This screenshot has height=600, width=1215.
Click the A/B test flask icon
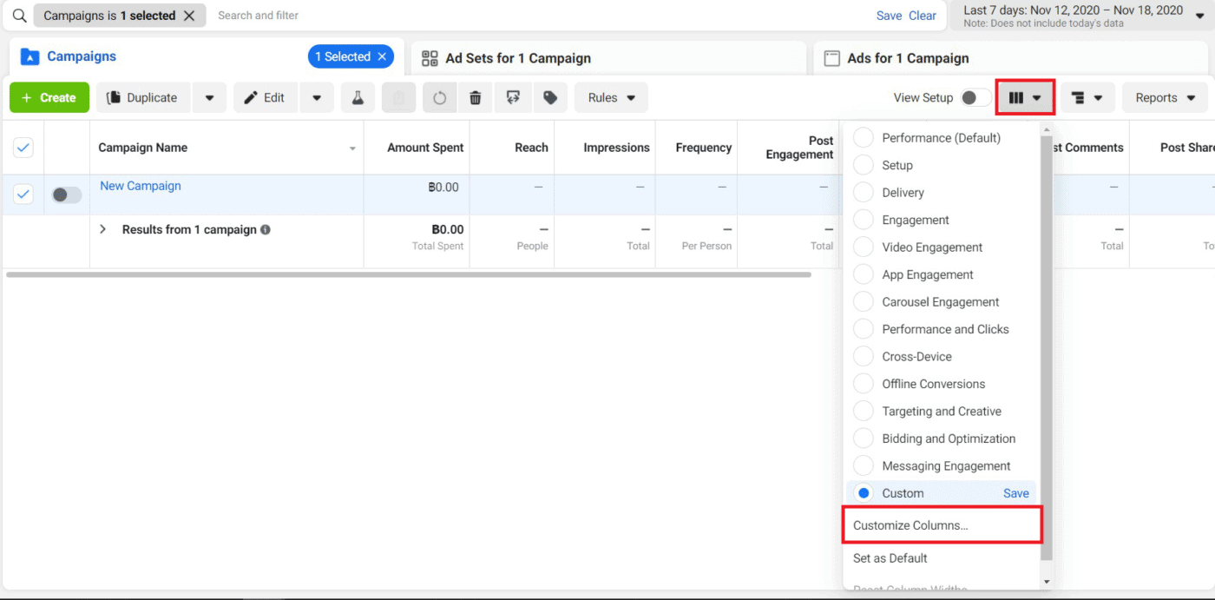coord(358,98)
